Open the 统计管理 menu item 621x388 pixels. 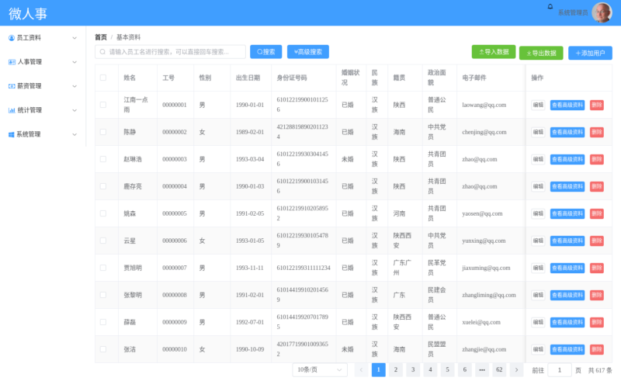(x=43, y=110)
